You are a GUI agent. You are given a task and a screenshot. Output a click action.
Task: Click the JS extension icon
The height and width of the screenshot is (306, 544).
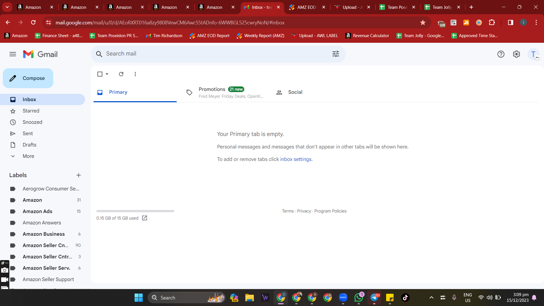point(466,22)
